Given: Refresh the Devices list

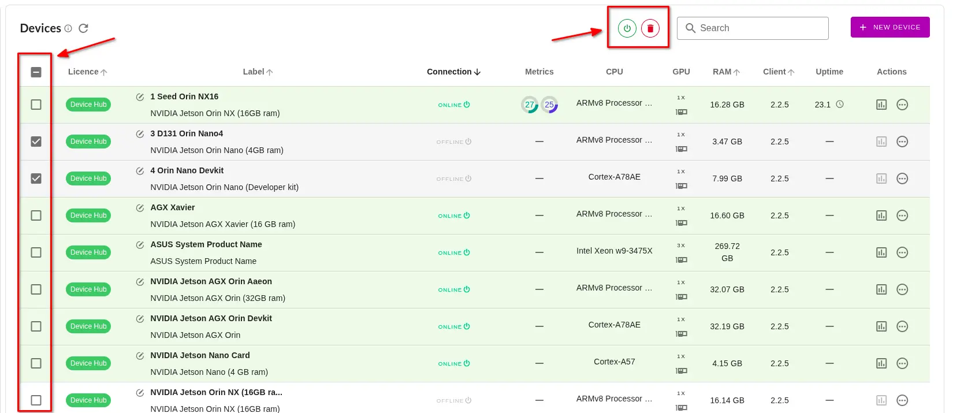Looking at the screenshot, I should coord(83,28).
